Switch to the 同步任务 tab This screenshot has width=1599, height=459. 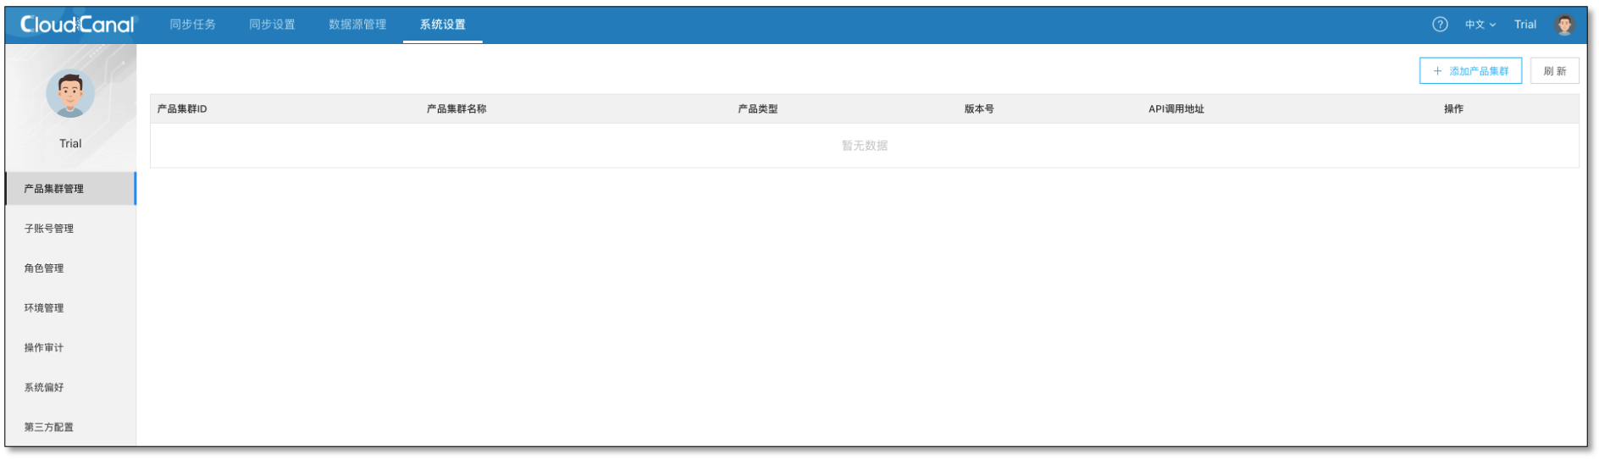tap(192, 25)
